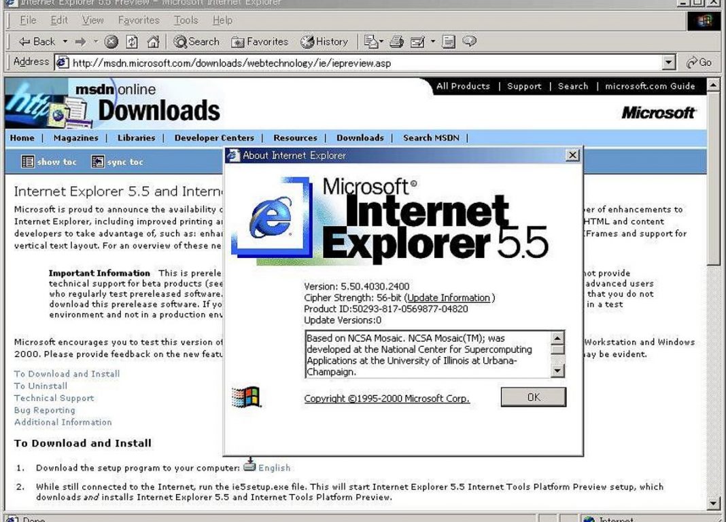Click the msdn online Downloads banner graphic
Viewport: 726px width, 522px height.
pyautogui.click(x=114, y=103)
